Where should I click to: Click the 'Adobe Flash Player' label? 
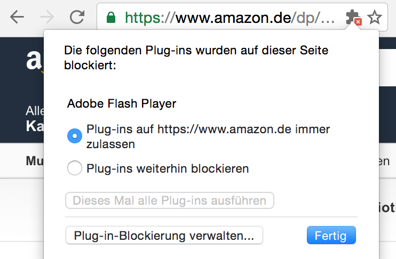(x=121, y=103)
